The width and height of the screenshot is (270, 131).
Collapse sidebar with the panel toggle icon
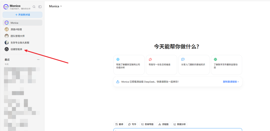[x=40, y=7]
